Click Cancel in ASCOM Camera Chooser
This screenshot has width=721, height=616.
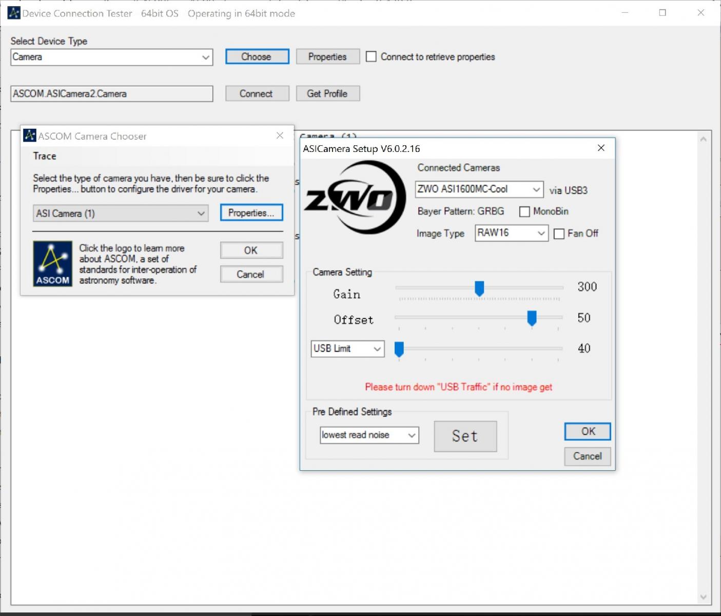251,274
